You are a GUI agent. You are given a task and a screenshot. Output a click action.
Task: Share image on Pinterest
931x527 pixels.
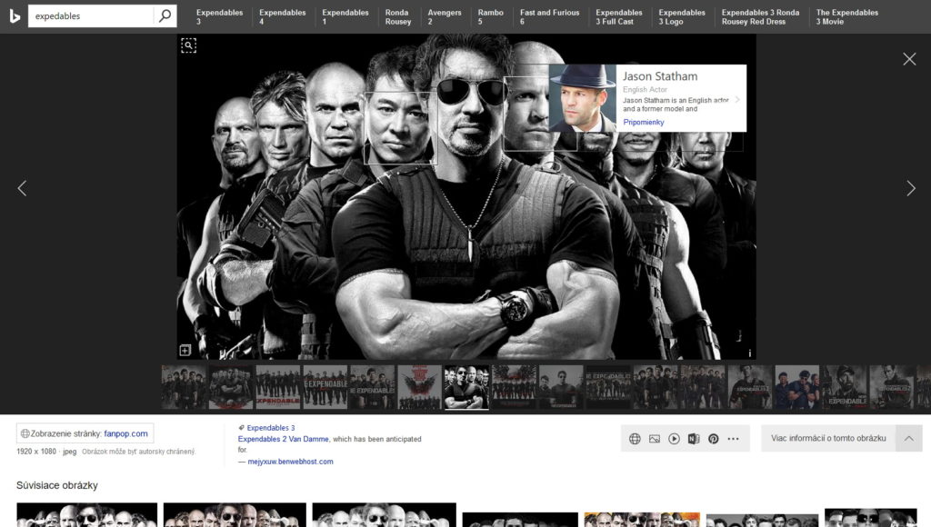coord(714,439)
